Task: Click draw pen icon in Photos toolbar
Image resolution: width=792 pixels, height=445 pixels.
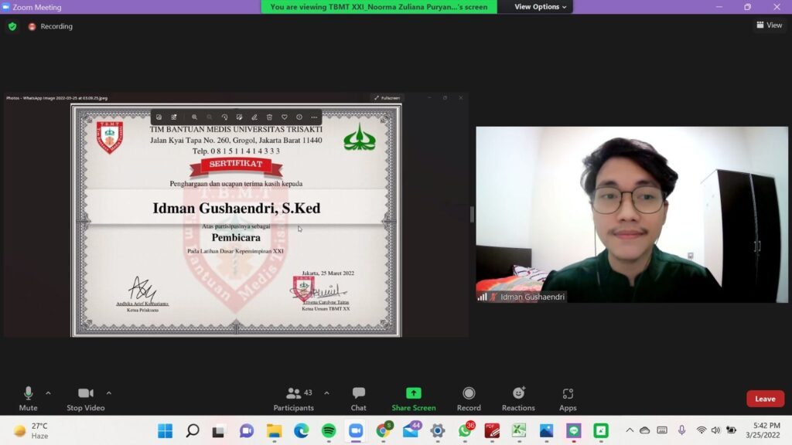Action: point(254,117)
